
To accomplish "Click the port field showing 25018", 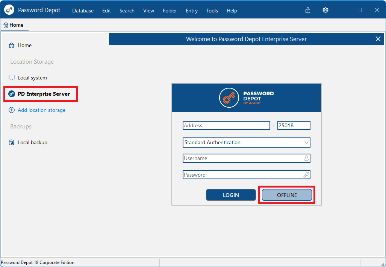I will point(294,125).
